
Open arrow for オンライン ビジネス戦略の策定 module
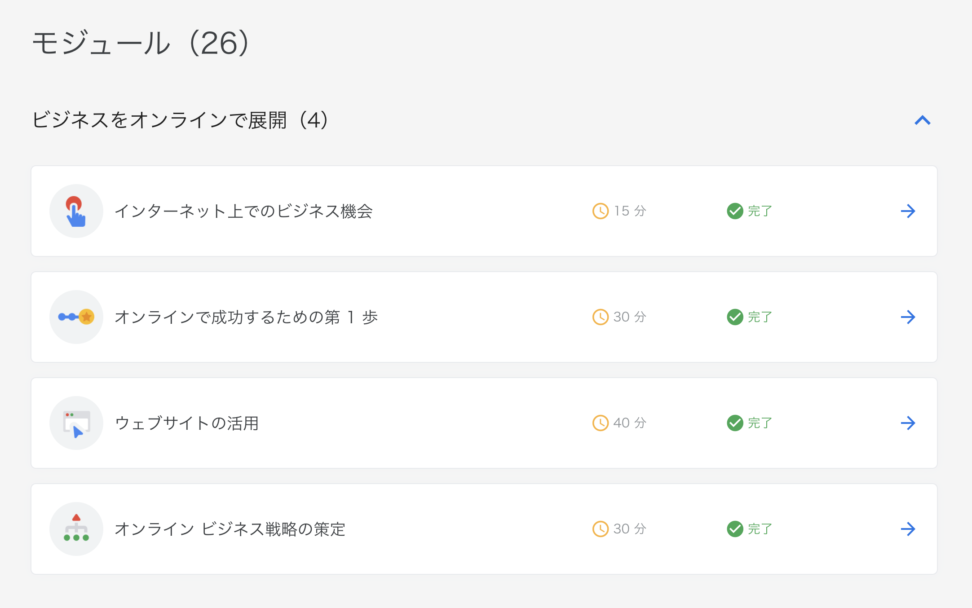[x=908, y=529]
